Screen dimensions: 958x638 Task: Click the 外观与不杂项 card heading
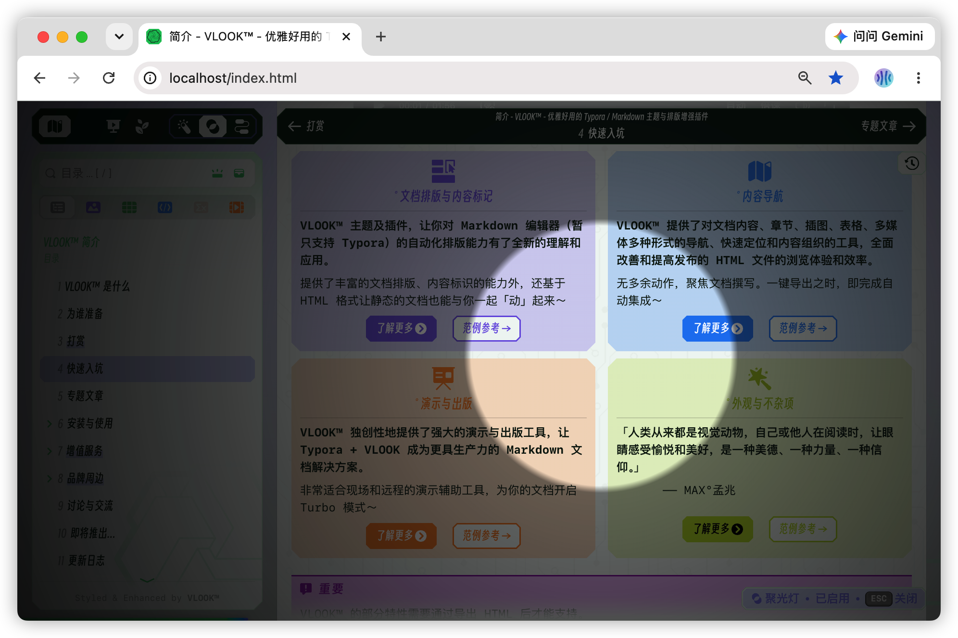763,403
